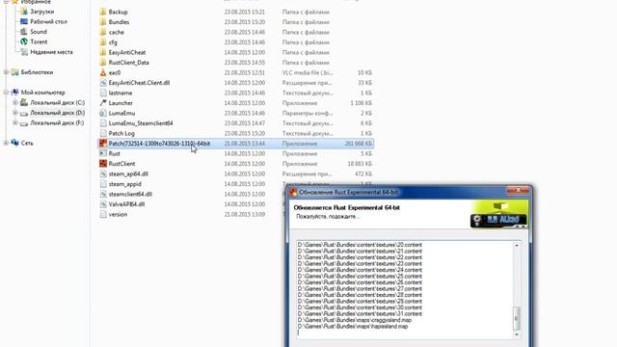This screenshot has width=617, height=347.
Task: Click the updater log scroll up arrow
Action: pyautogui.click(x=517, y=246)
